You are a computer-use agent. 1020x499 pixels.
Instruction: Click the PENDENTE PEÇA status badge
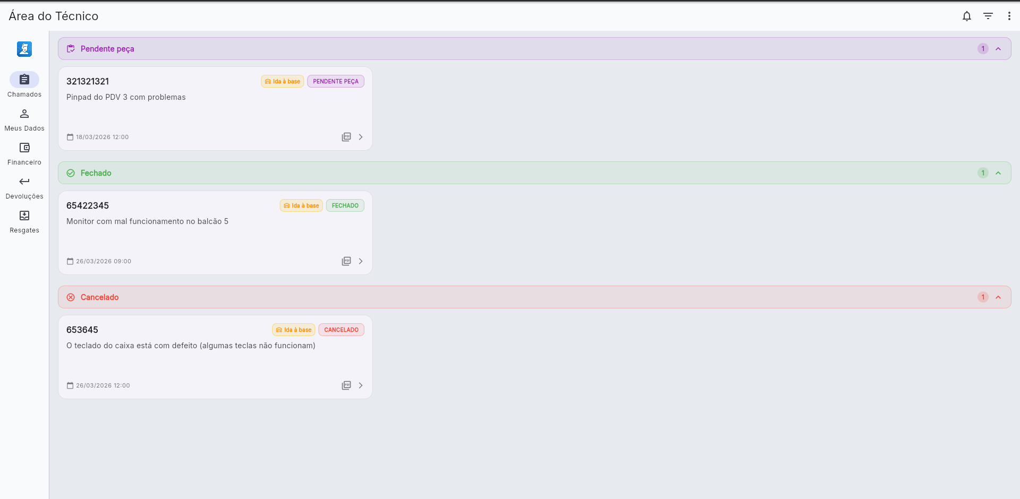[336, 81]
